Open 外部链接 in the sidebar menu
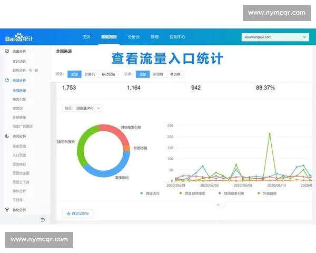The height and width of the screenshot is (253, 316). (x=19, y=118)
